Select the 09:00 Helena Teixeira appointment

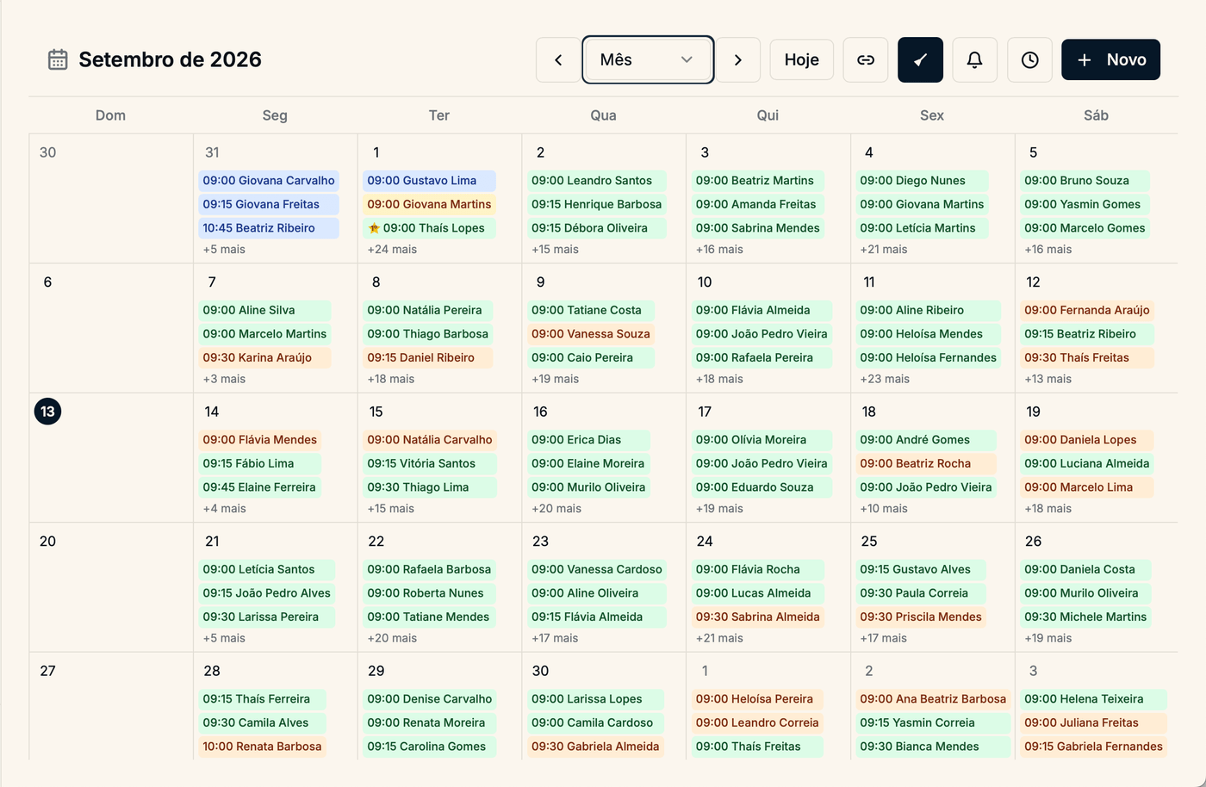1094,699
